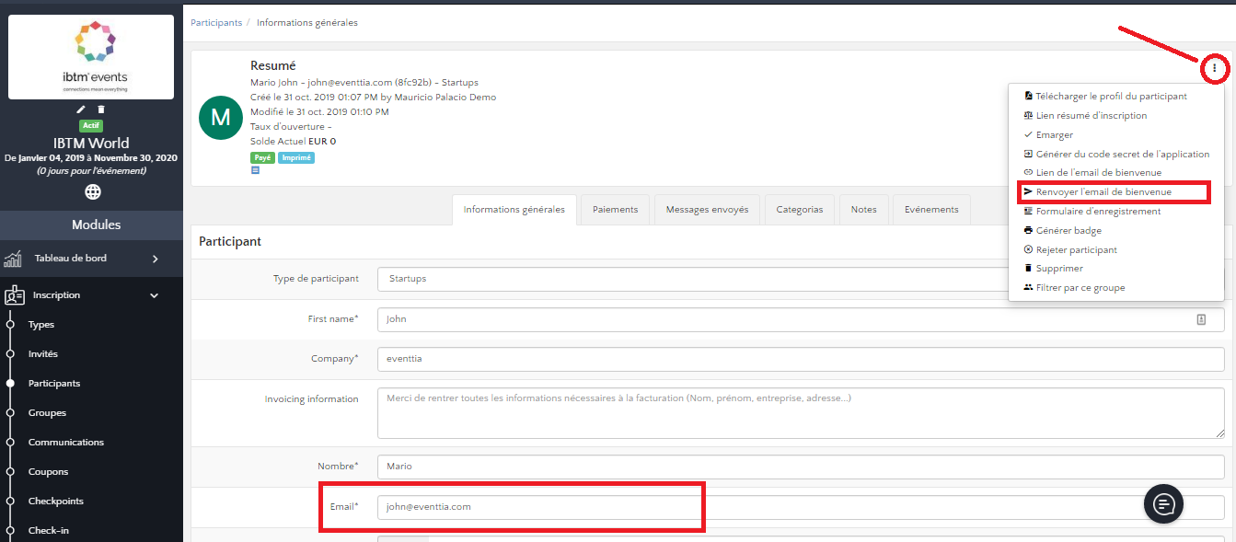Click the contact card icon in First name field
Image resolution: width=1236 pixels, height=542 pixels.
(1201, 319)
